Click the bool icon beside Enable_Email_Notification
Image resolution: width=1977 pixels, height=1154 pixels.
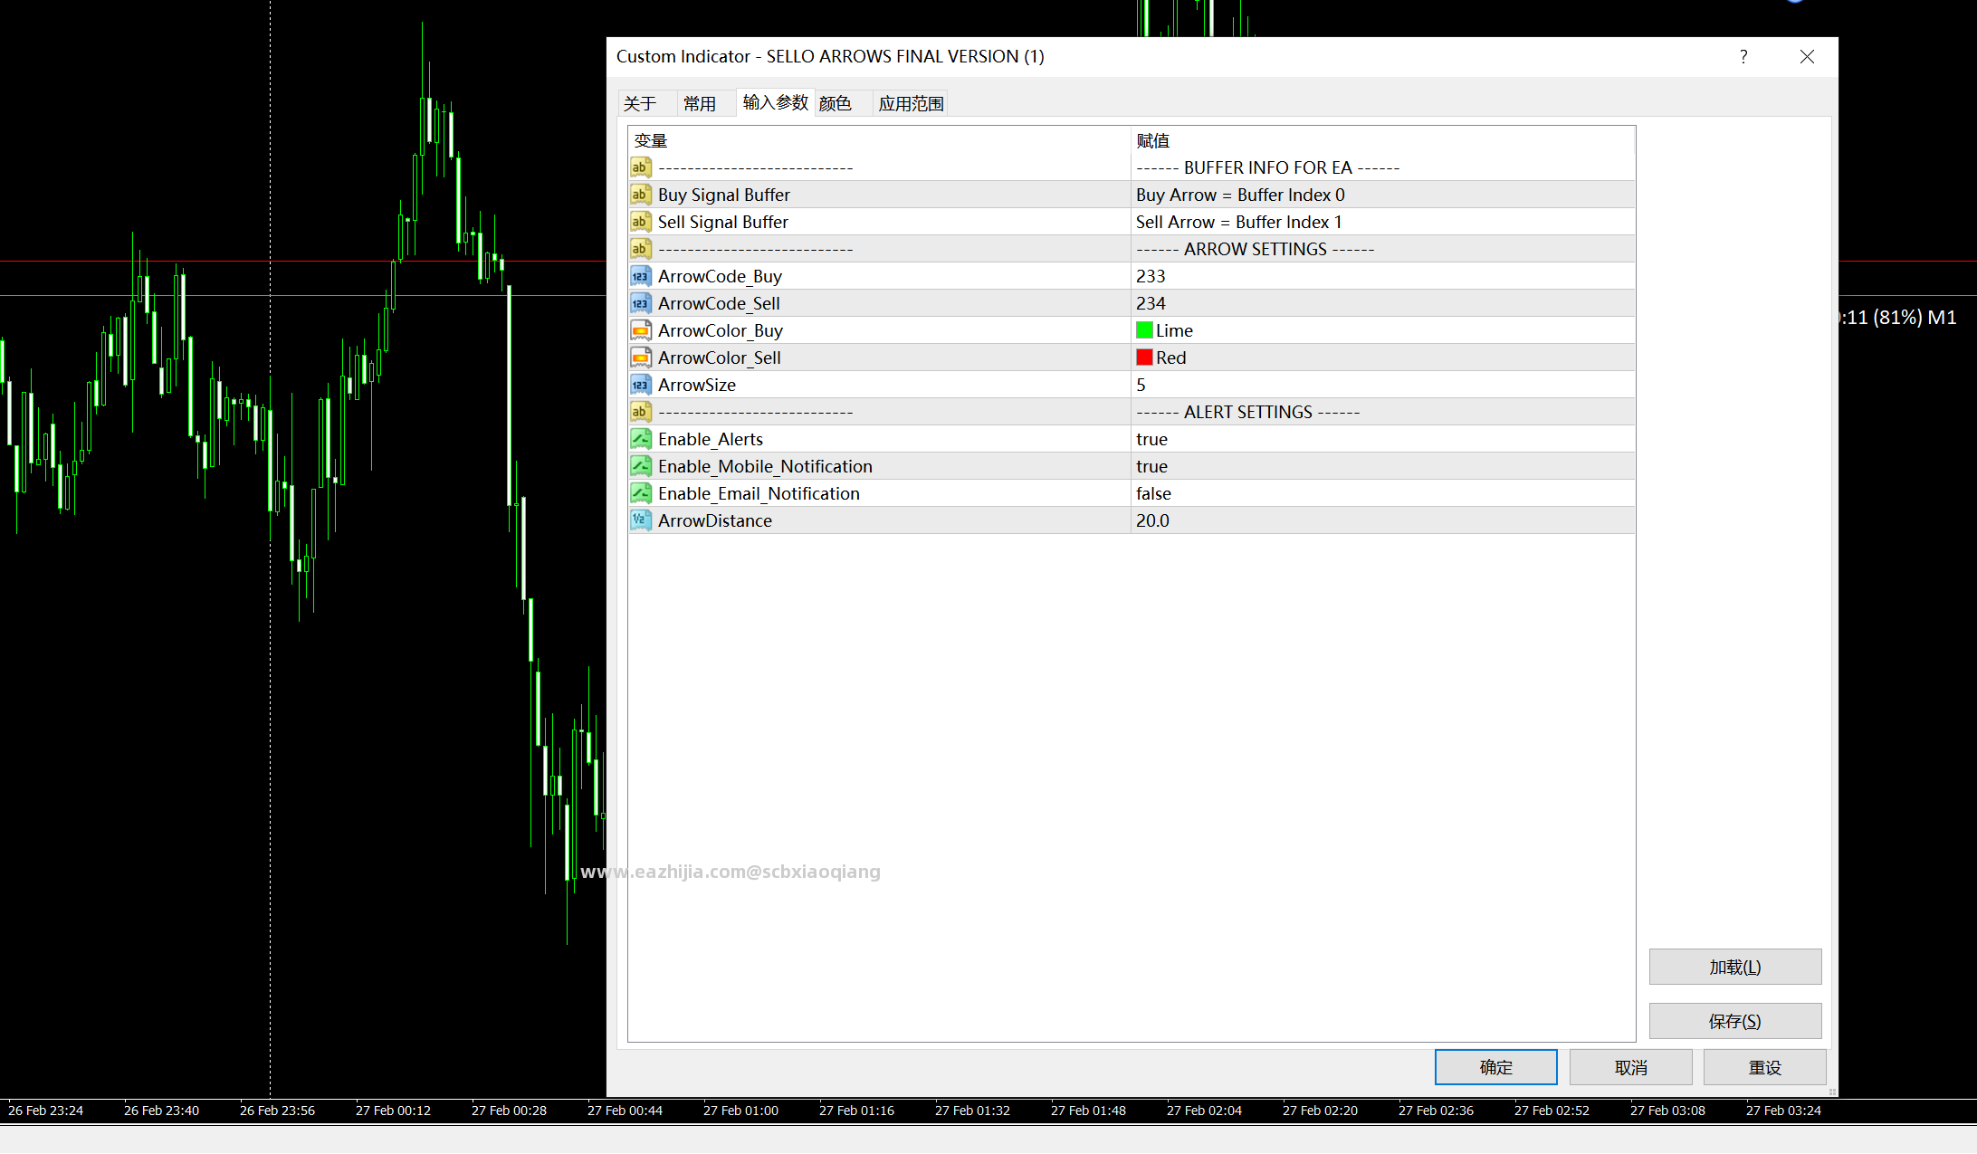tap(641, 493)
